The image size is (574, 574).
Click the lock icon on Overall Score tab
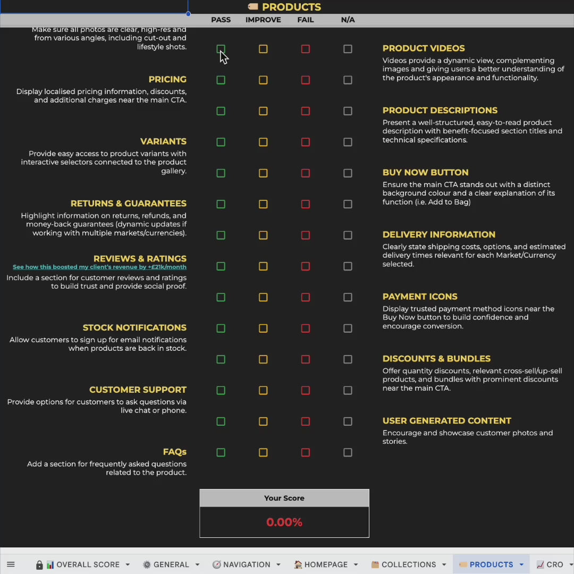click(39, 564)
